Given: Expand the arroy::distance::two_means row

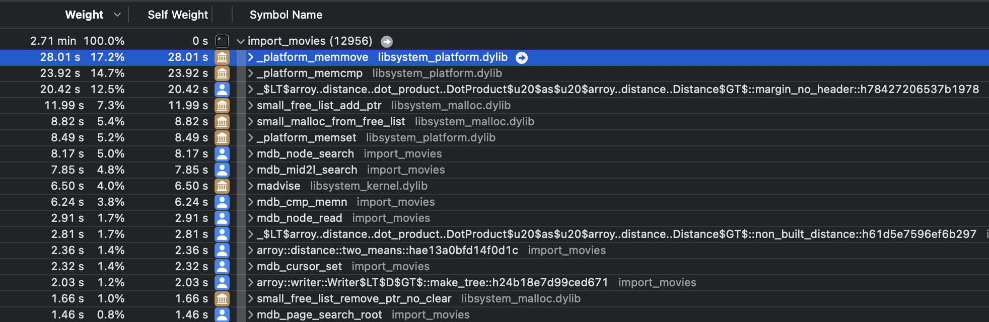Looking at the screenshot, I should tap(250, 251).
